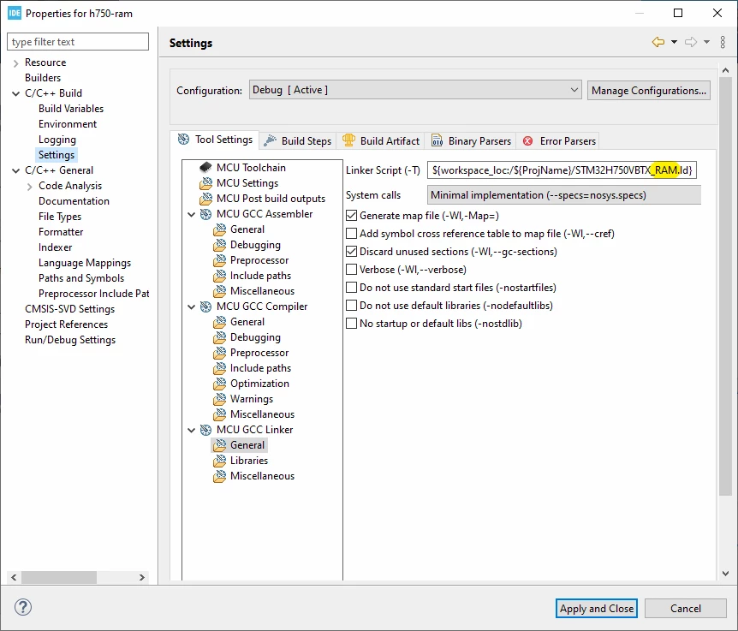The image size is (738, 631).
Task: Click the Build Artifact trophy icon
Action: click(348, 140)
